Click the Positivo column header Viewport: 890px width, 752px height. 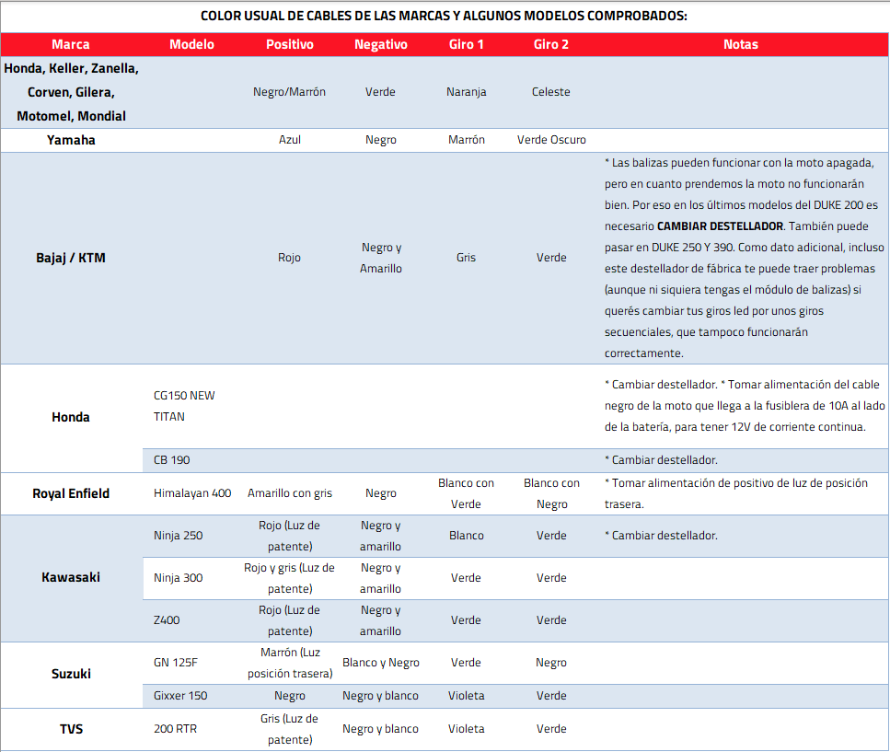click(x=290, y=44)
